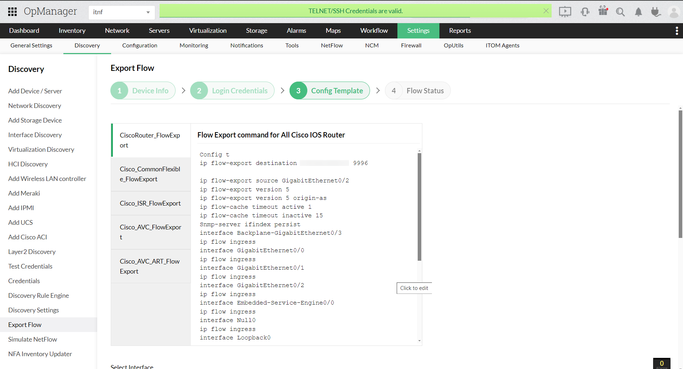Switch to the Configuration sub-tab

click(140, 46)
